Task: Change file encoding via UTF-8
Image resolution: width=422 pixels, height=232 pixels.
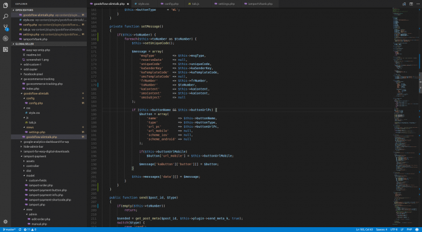Action: pyautogui.click(x=394, y=230)
